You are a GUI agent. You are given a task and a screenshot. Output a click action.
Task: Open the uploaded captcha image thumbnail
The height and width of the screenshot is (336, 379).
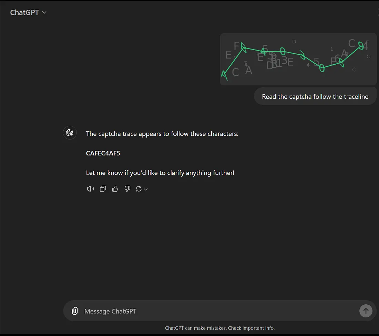pyautogui.click(x=298, y=59)
